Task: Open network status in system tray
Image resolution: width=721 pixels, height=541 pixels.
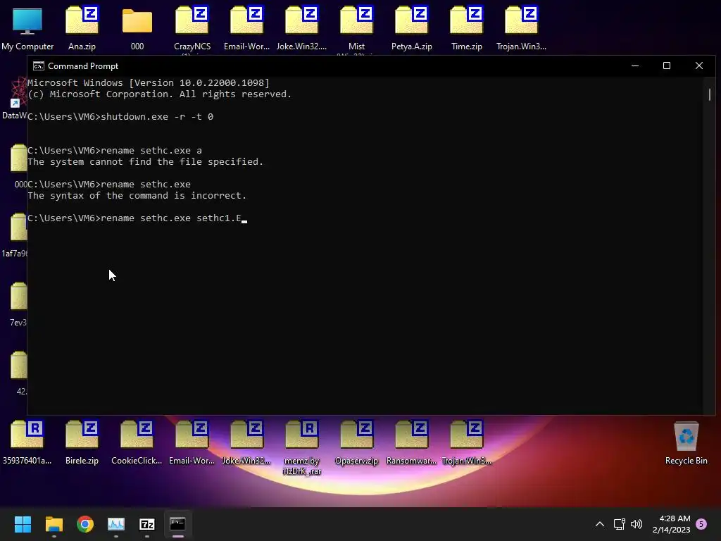Action: tap(619, 524)
